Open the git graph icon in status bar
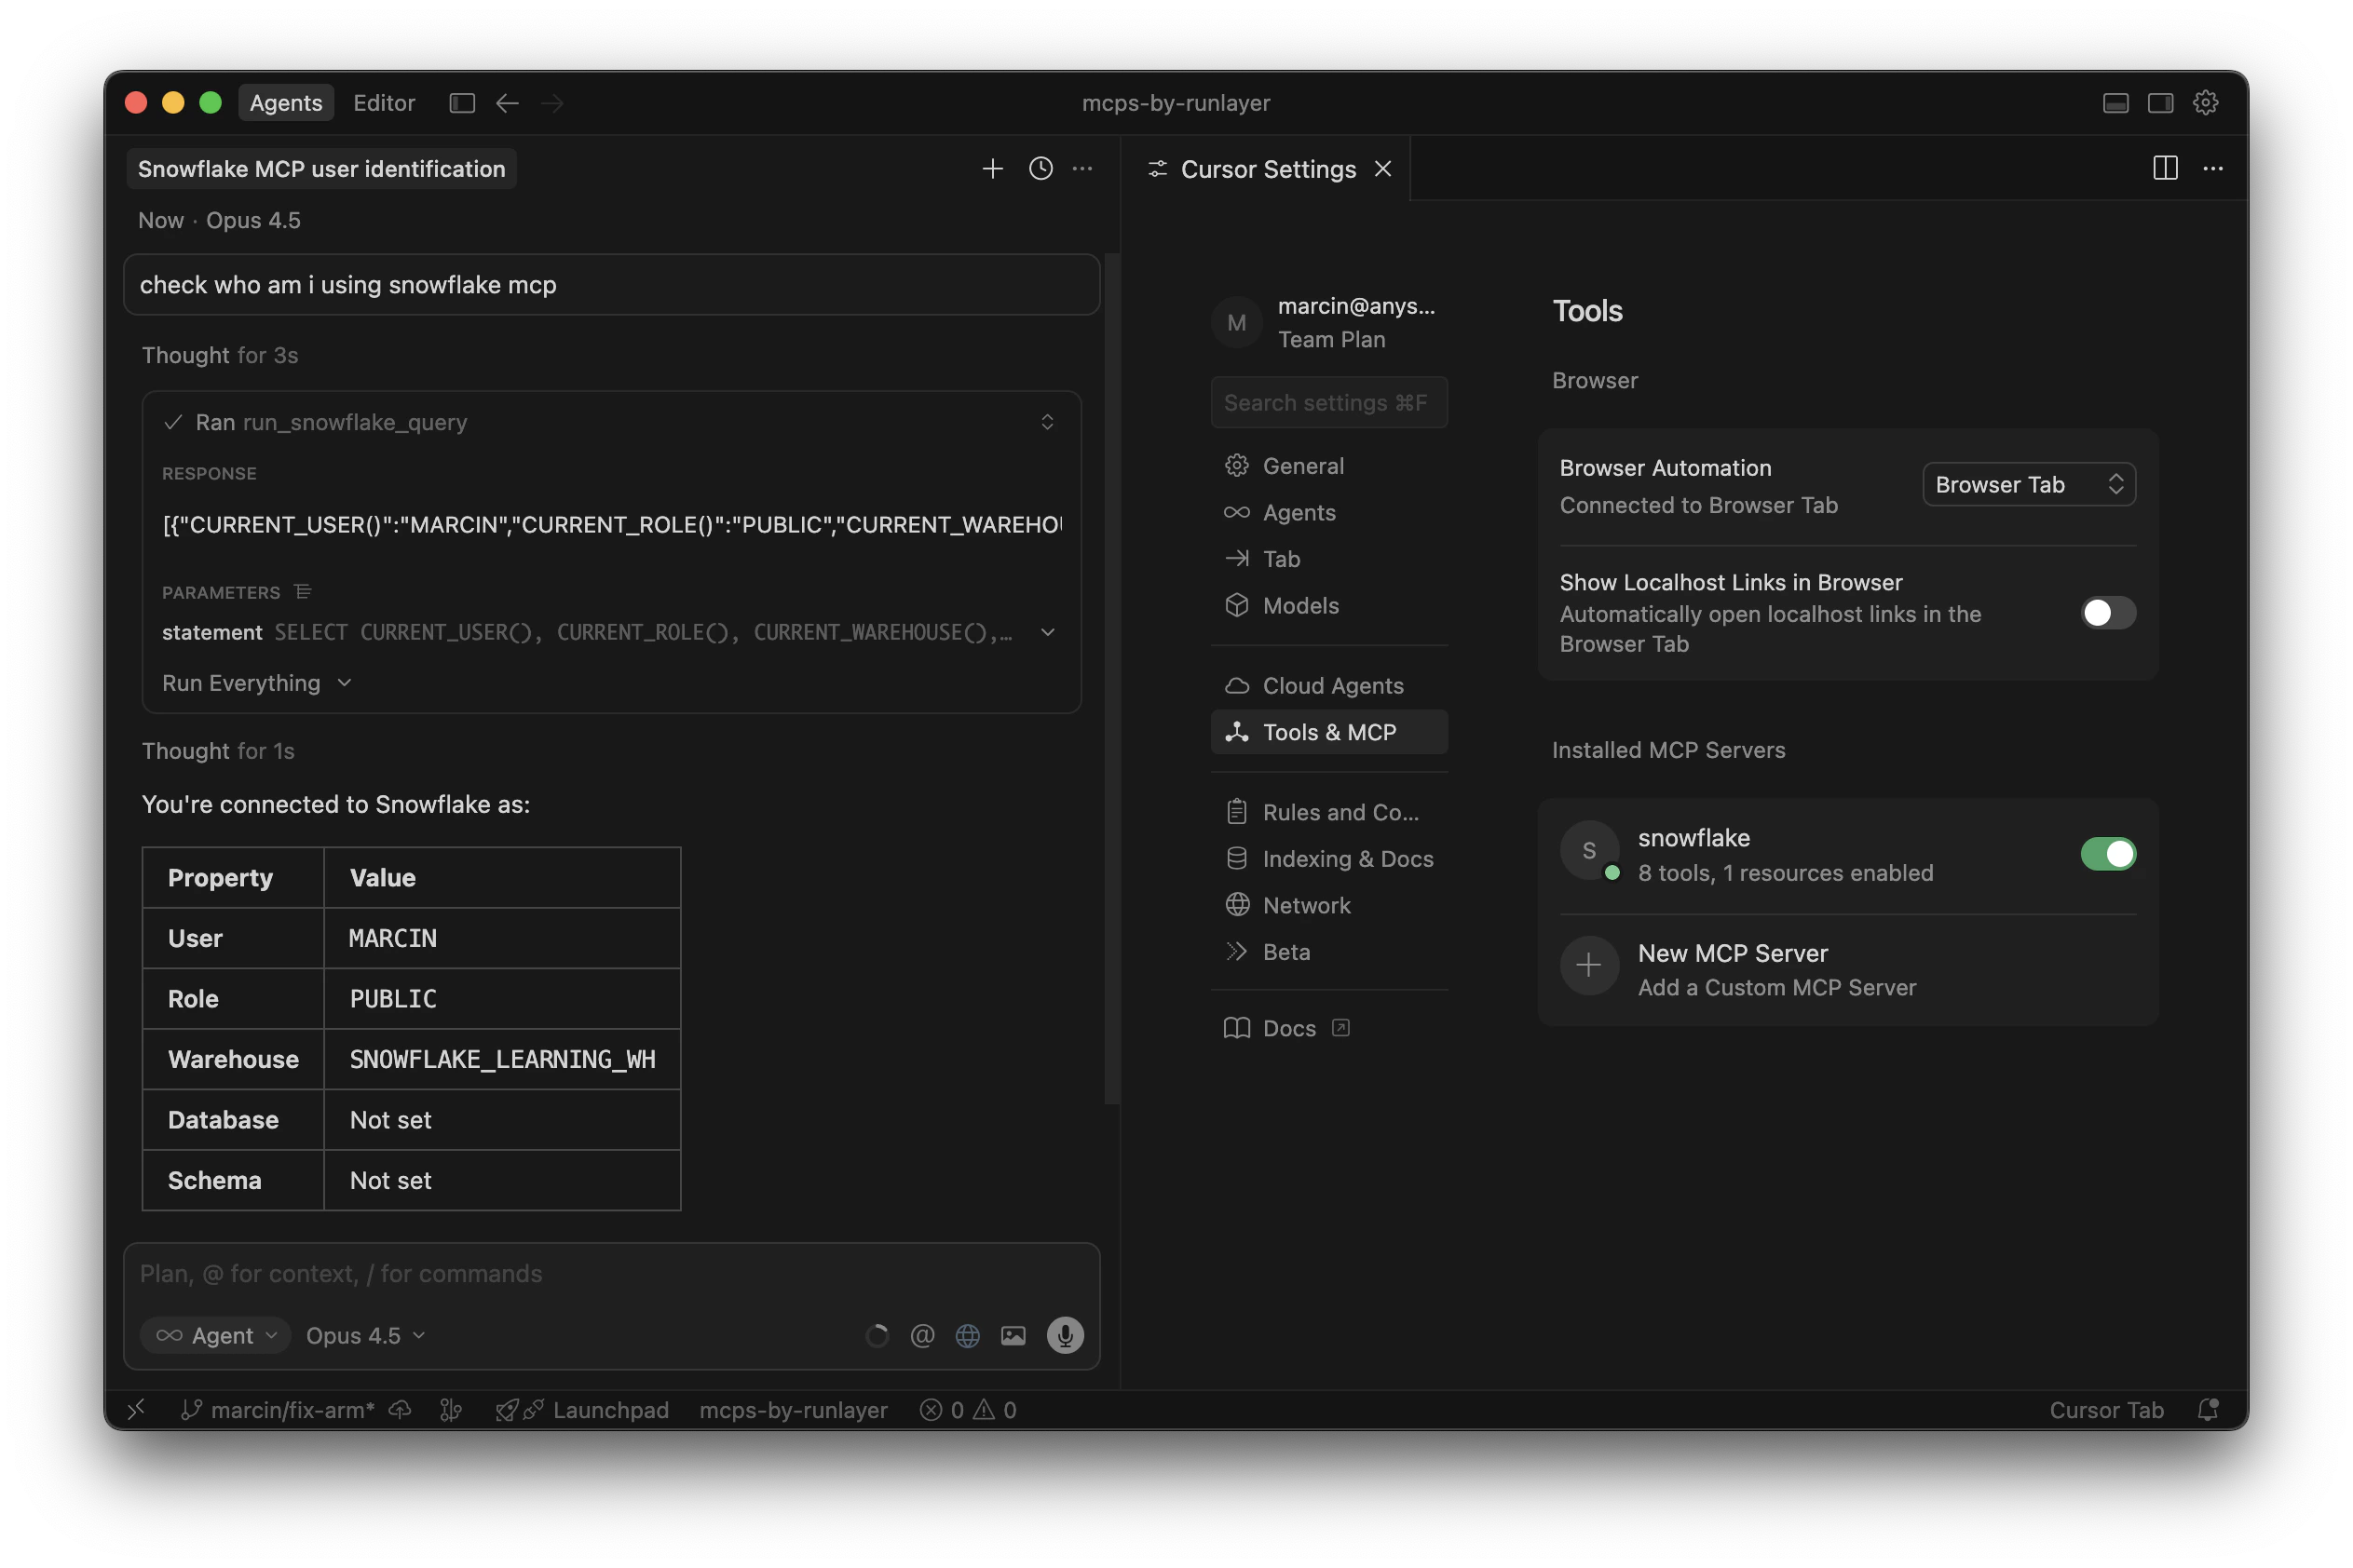The image size is (2353, 1568). (x=451, y=1409)
